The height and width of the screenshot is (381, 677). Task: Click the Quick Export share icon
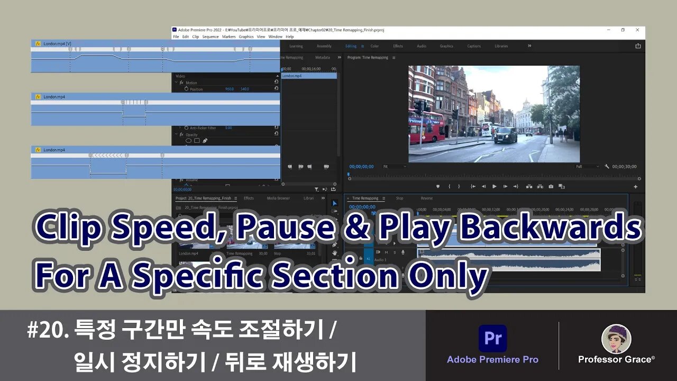click(638, 46)
